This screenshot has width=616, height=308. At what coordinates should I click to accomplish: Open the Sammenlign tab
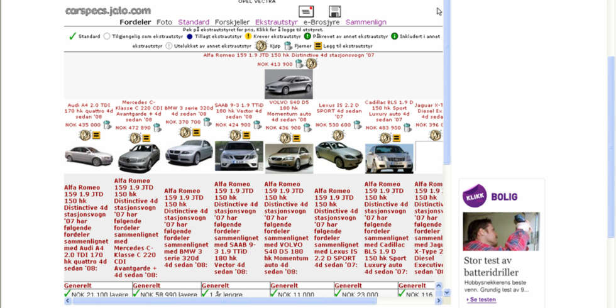[366, 22]
